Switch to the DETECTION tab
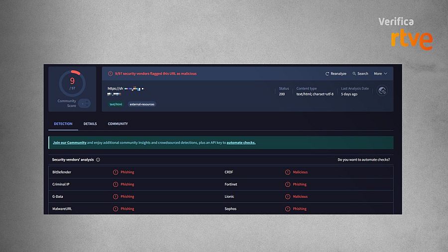 (63, 124)
